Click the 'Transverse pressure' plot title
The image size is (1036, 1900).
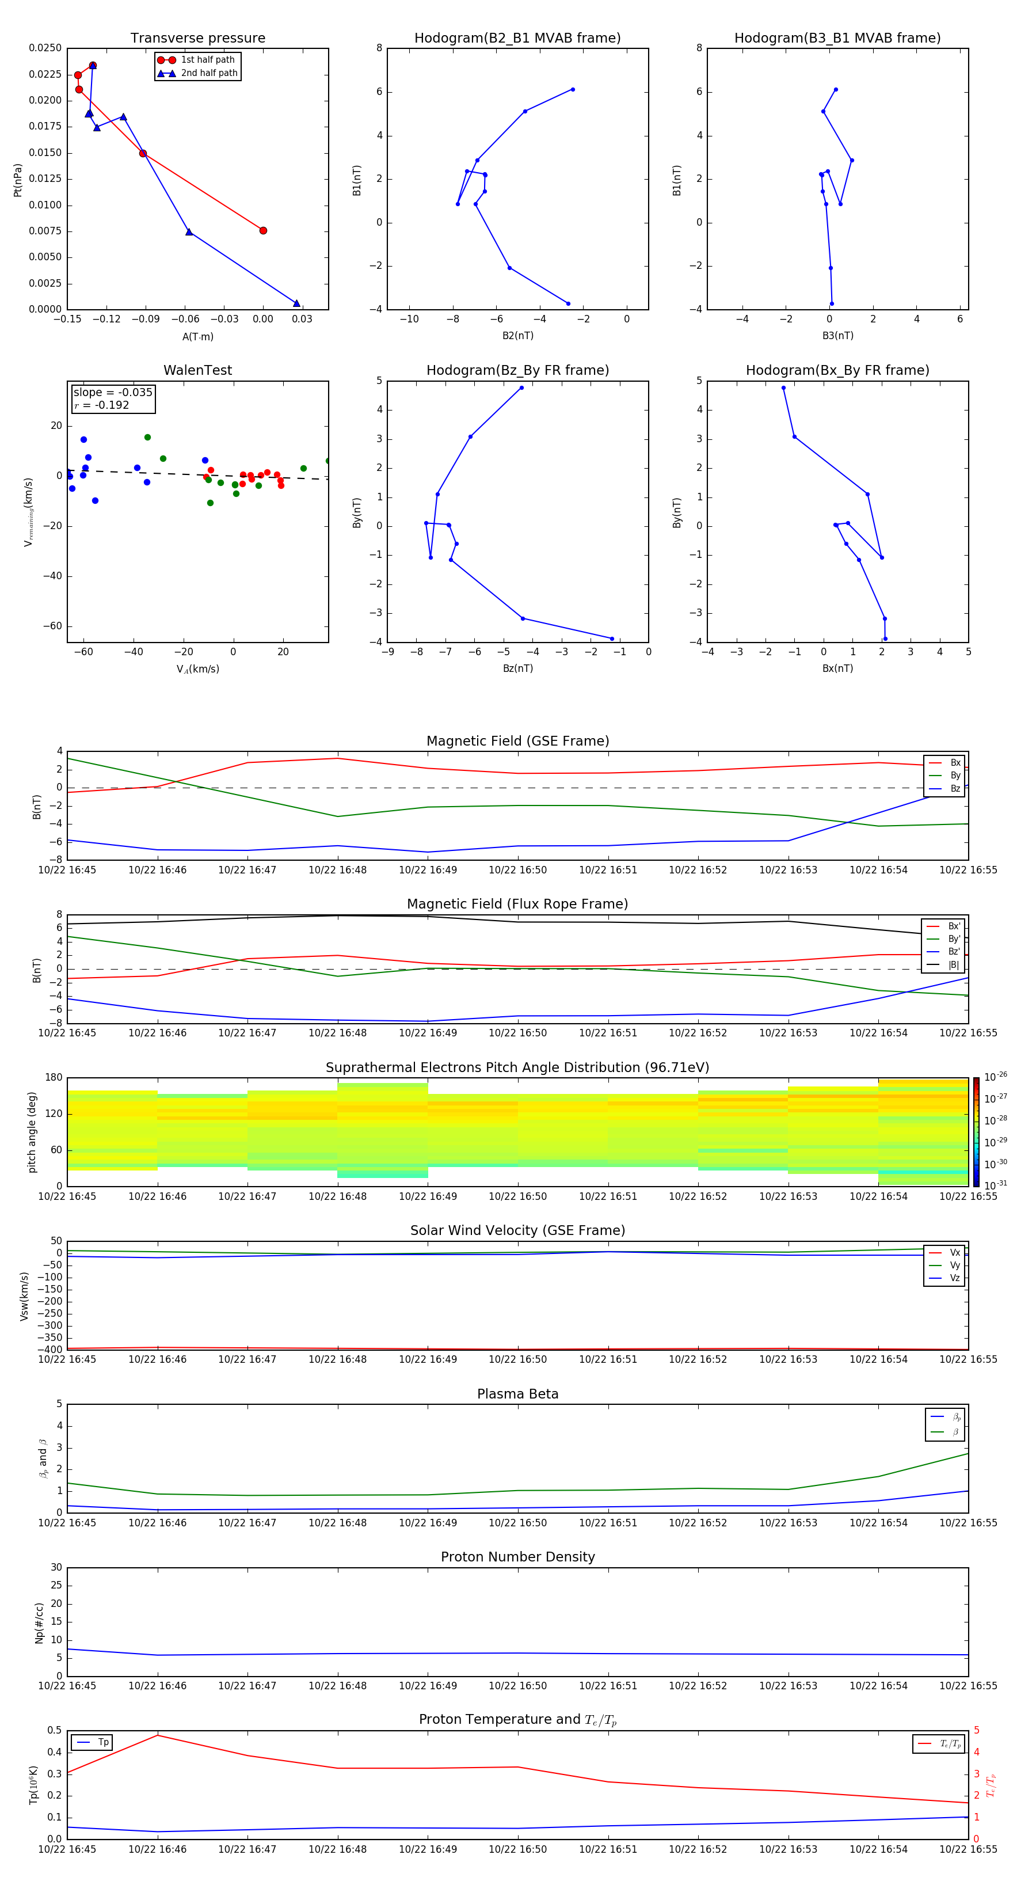point(197,39)
